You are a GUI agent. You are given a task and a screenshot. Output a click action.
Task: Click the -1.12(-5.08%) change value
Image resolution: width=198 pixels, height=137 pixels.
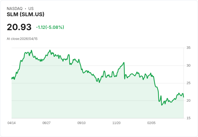point(50,27)
